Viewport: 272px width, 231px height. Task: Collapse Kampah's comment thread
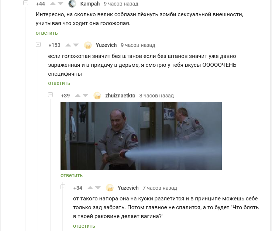click(26, 3)
